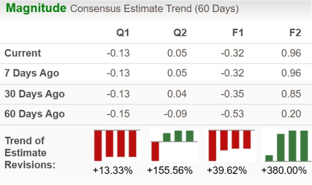Click the green Magnitude heading

click(x=36, y=8)
